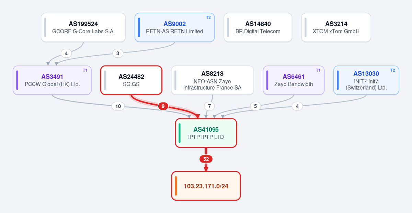
Task: Open the AS8218 NEO-ASN Zayo node
Action: [213, 80]
